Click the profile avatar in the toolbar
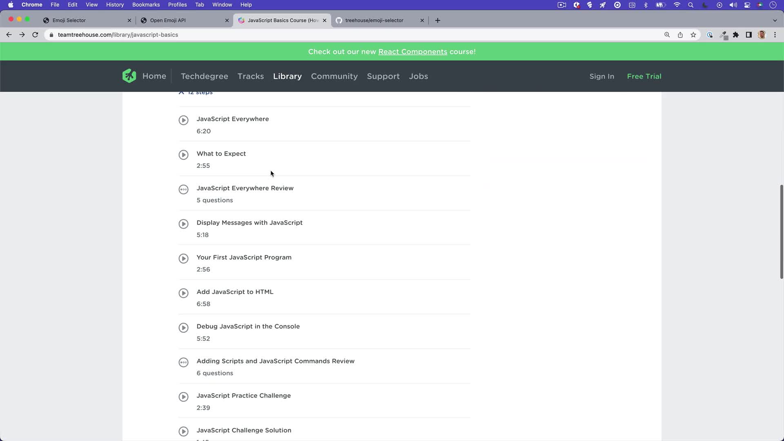This screenshot has width=784, height=441. click(762, 35)
